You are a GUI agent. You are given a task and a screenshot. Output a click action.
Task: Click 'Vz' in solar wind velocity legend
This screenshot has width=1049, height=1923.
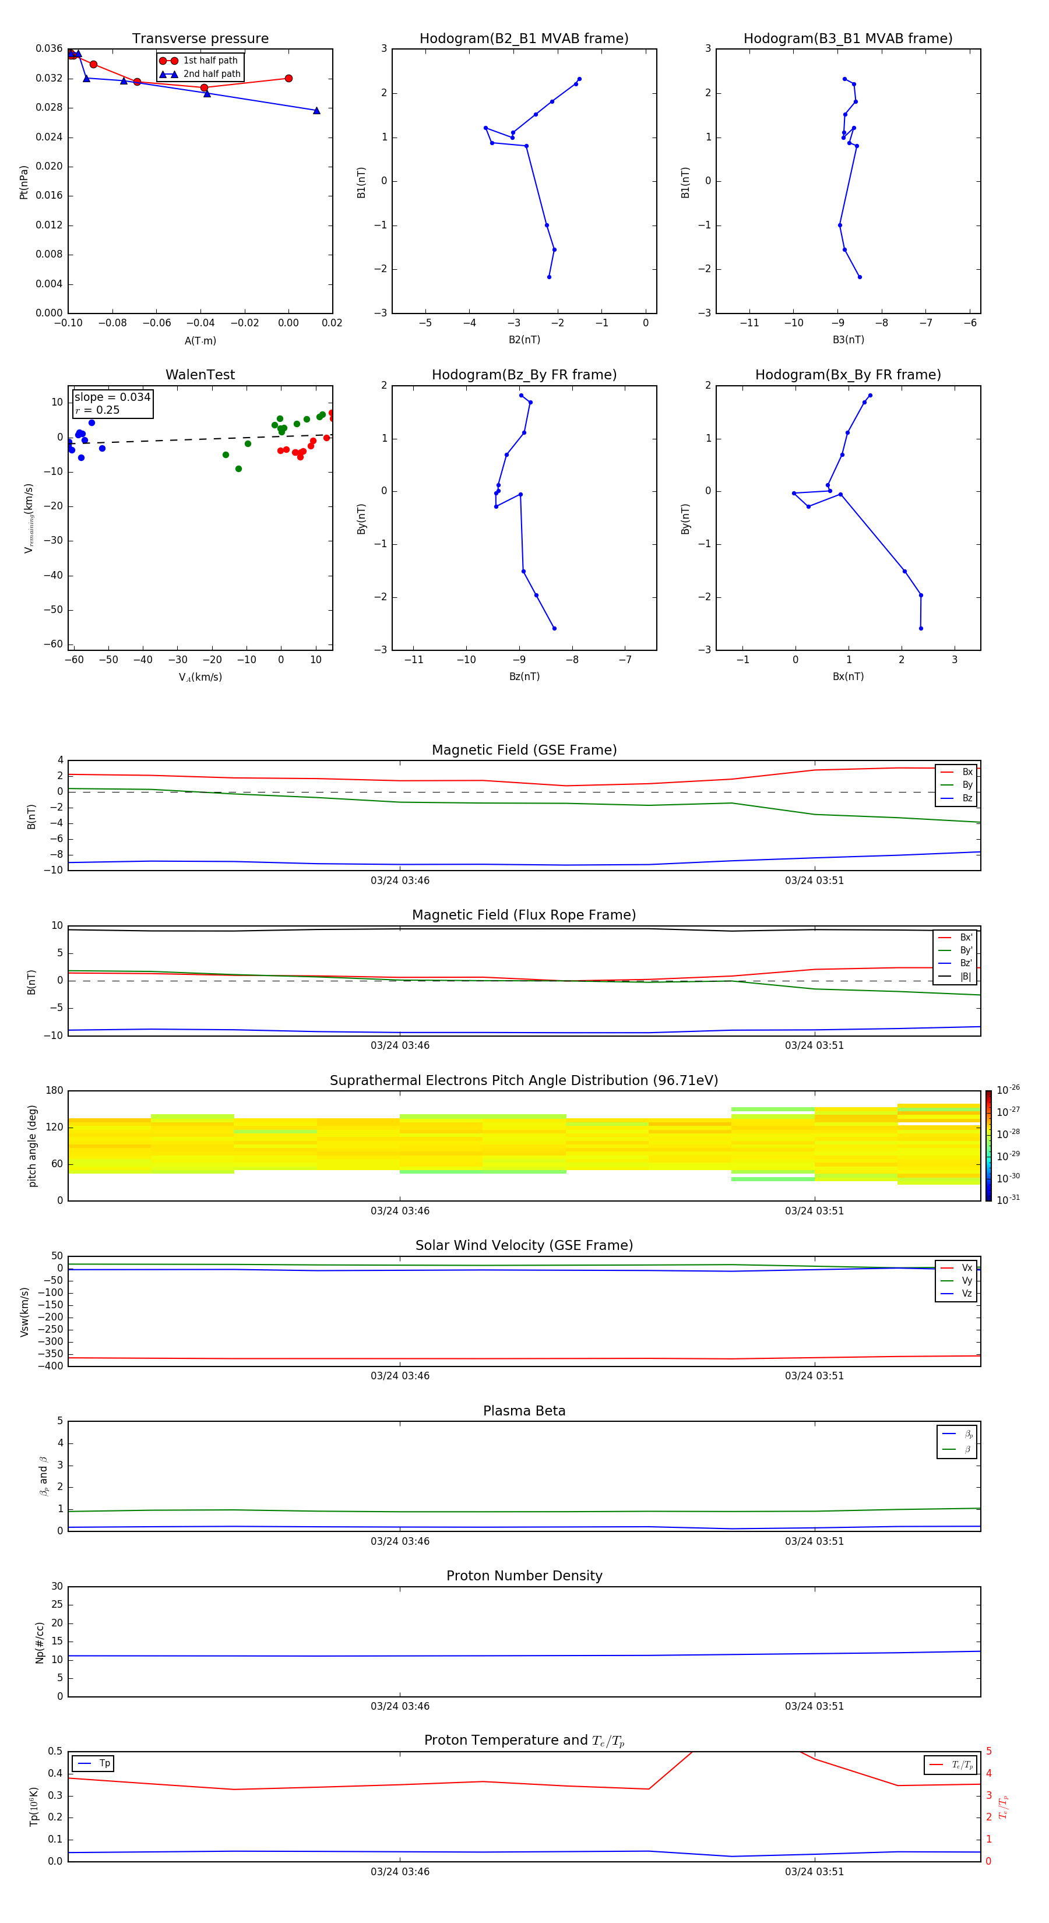point(957,1294)
